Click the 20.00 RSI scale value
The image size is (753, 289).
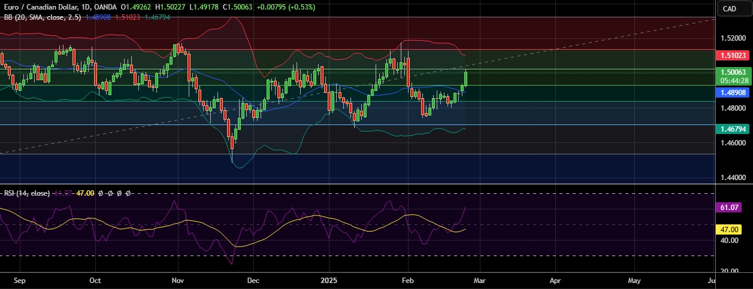pyautogui.click(x=729, y=272)
